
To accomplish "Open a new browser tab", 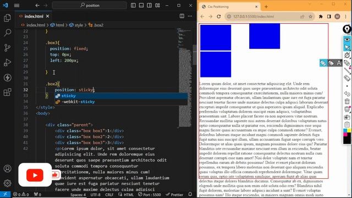I will point(266,7).
